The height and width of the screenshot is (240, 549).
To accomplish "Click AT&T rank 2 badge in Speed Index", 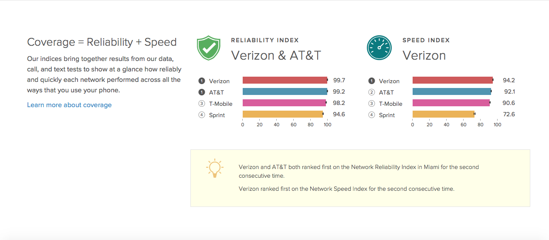I will (371, 92).
